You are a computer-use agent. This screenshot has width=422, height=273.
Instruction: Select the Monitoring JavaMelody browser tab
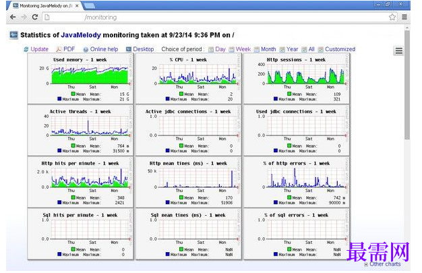pyautogui.click(x=43, y=5)
